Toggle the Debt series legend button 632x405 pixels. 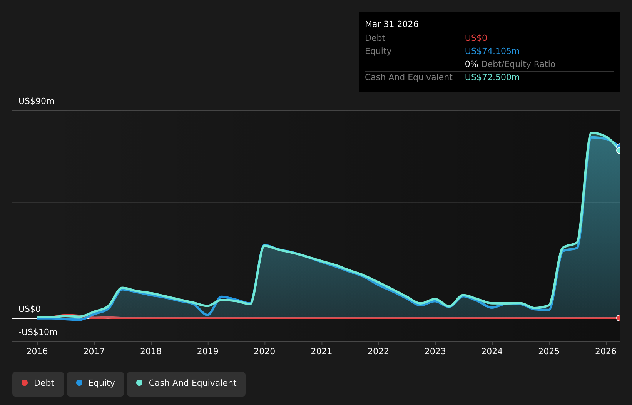(38, 384)
